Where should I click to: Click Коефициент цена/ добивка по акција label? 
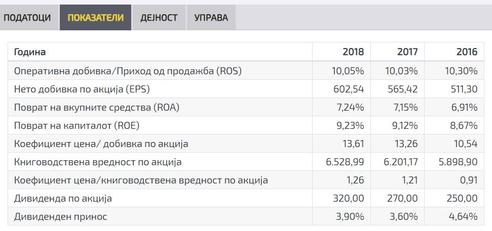(x=101, y=144)
